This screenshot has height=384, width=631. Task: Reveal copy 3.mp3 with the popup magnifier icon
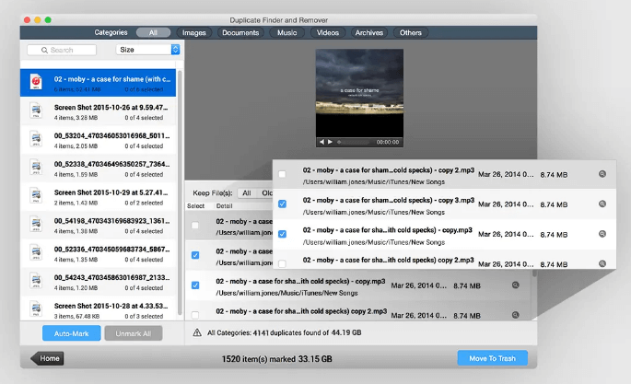(x=602, y=204)
